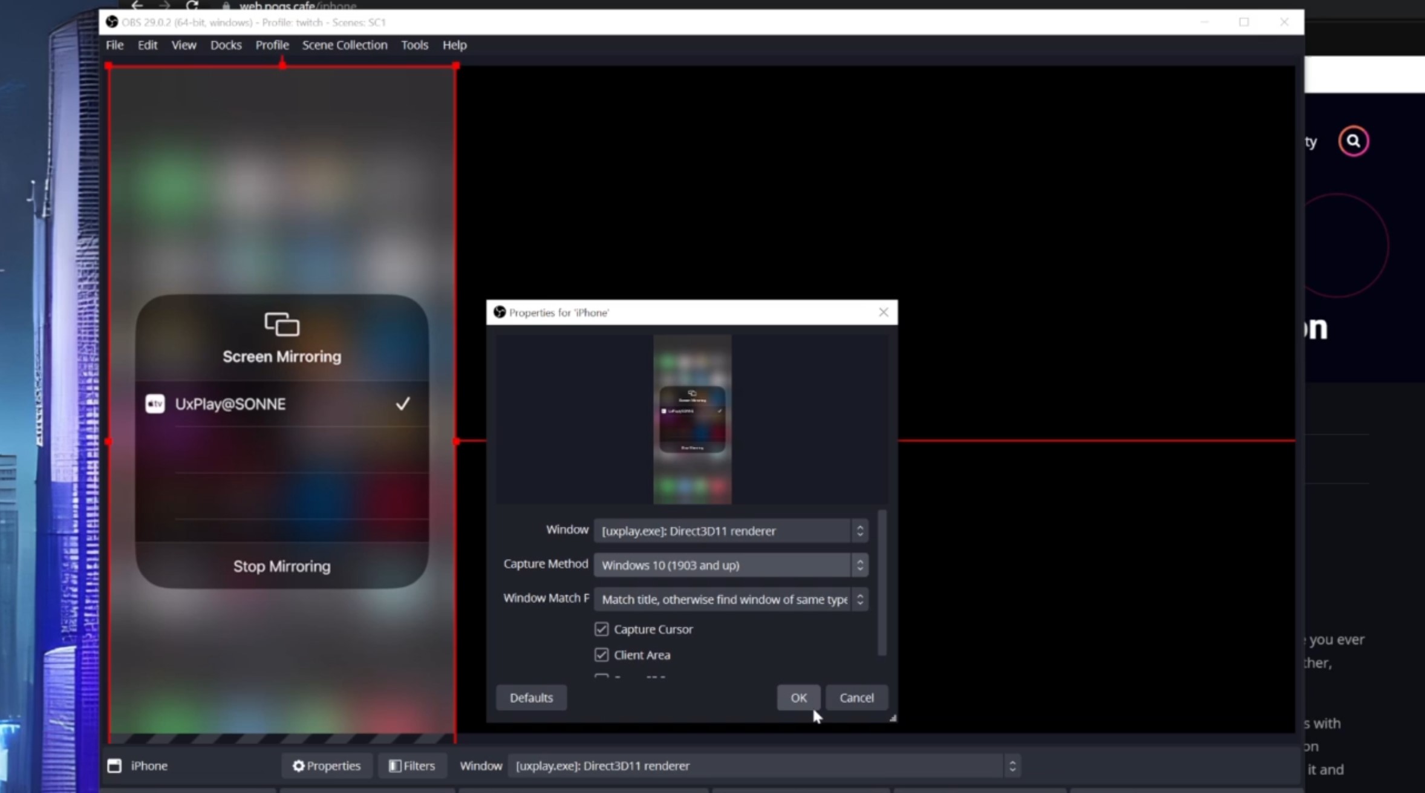The height and width of the screenshot is (793, 1425).
Task: Open the Window dropdown in Properties dialog
Action: [x=731, y=530]
